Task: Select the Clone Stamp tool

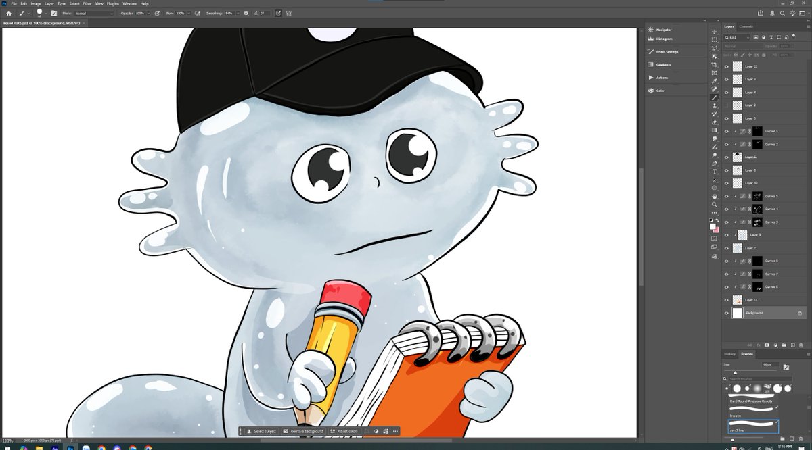Action: point(714,106)
